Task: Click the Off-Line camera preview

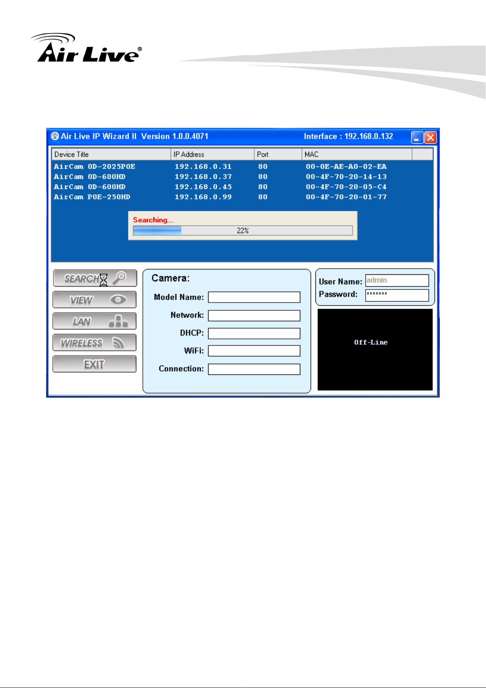Action: [375, 350]
